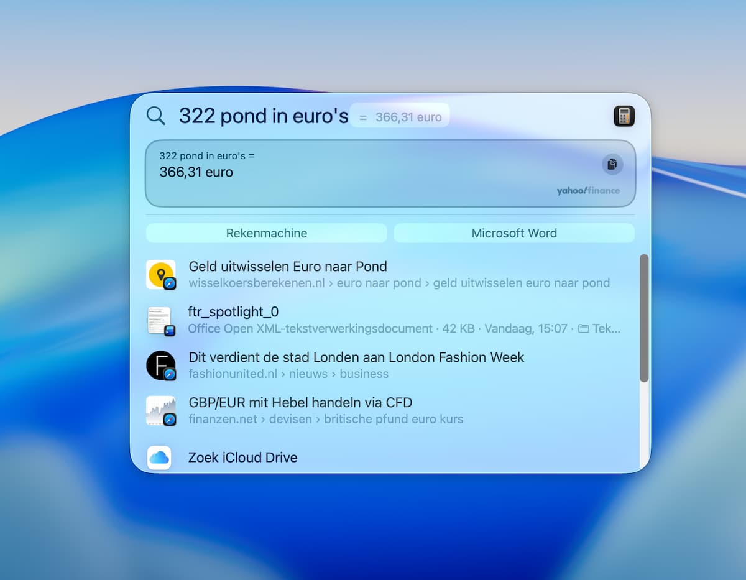The height and width of the screenshot is (580, 746).
Task: Open 'GBP/EUR mit Hebel handeln via CFD'
Action: pos(300,402)
